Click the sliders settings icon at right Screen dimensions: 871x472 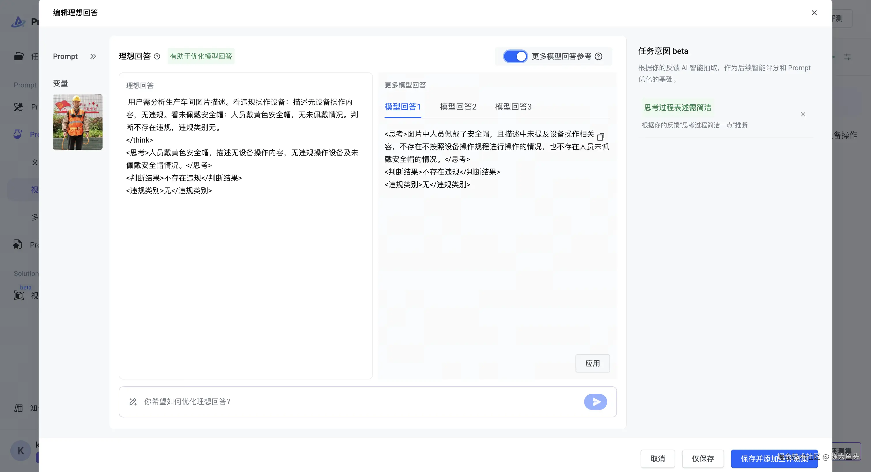point(847,57)
